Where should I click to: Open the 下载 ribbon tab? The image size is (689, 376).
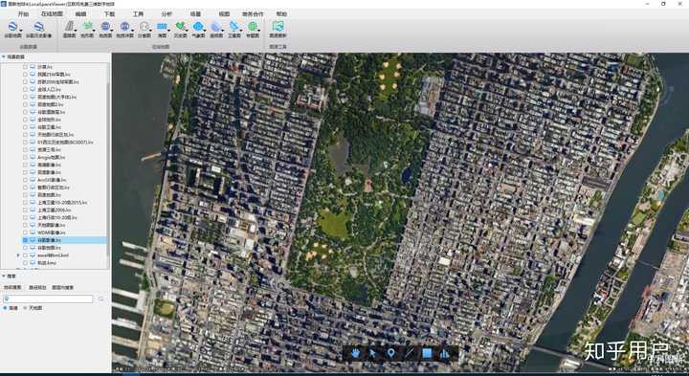(109, 14)
